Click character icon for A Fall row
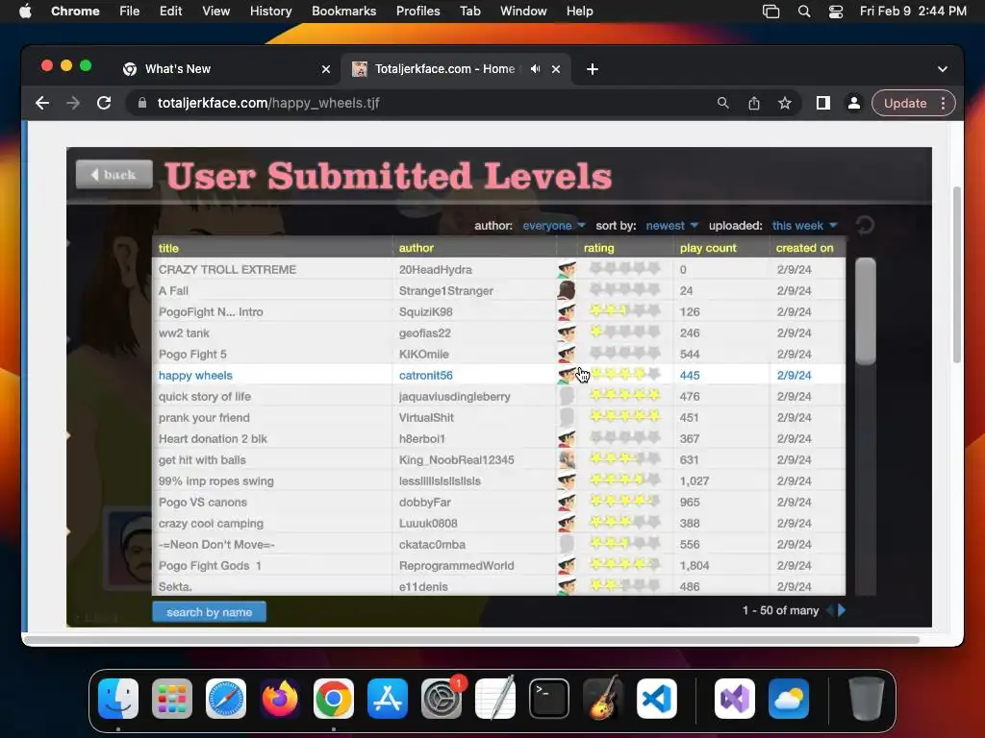Viewport: 985px width, 738px height. pyautogui.click(x=567, y=290)
